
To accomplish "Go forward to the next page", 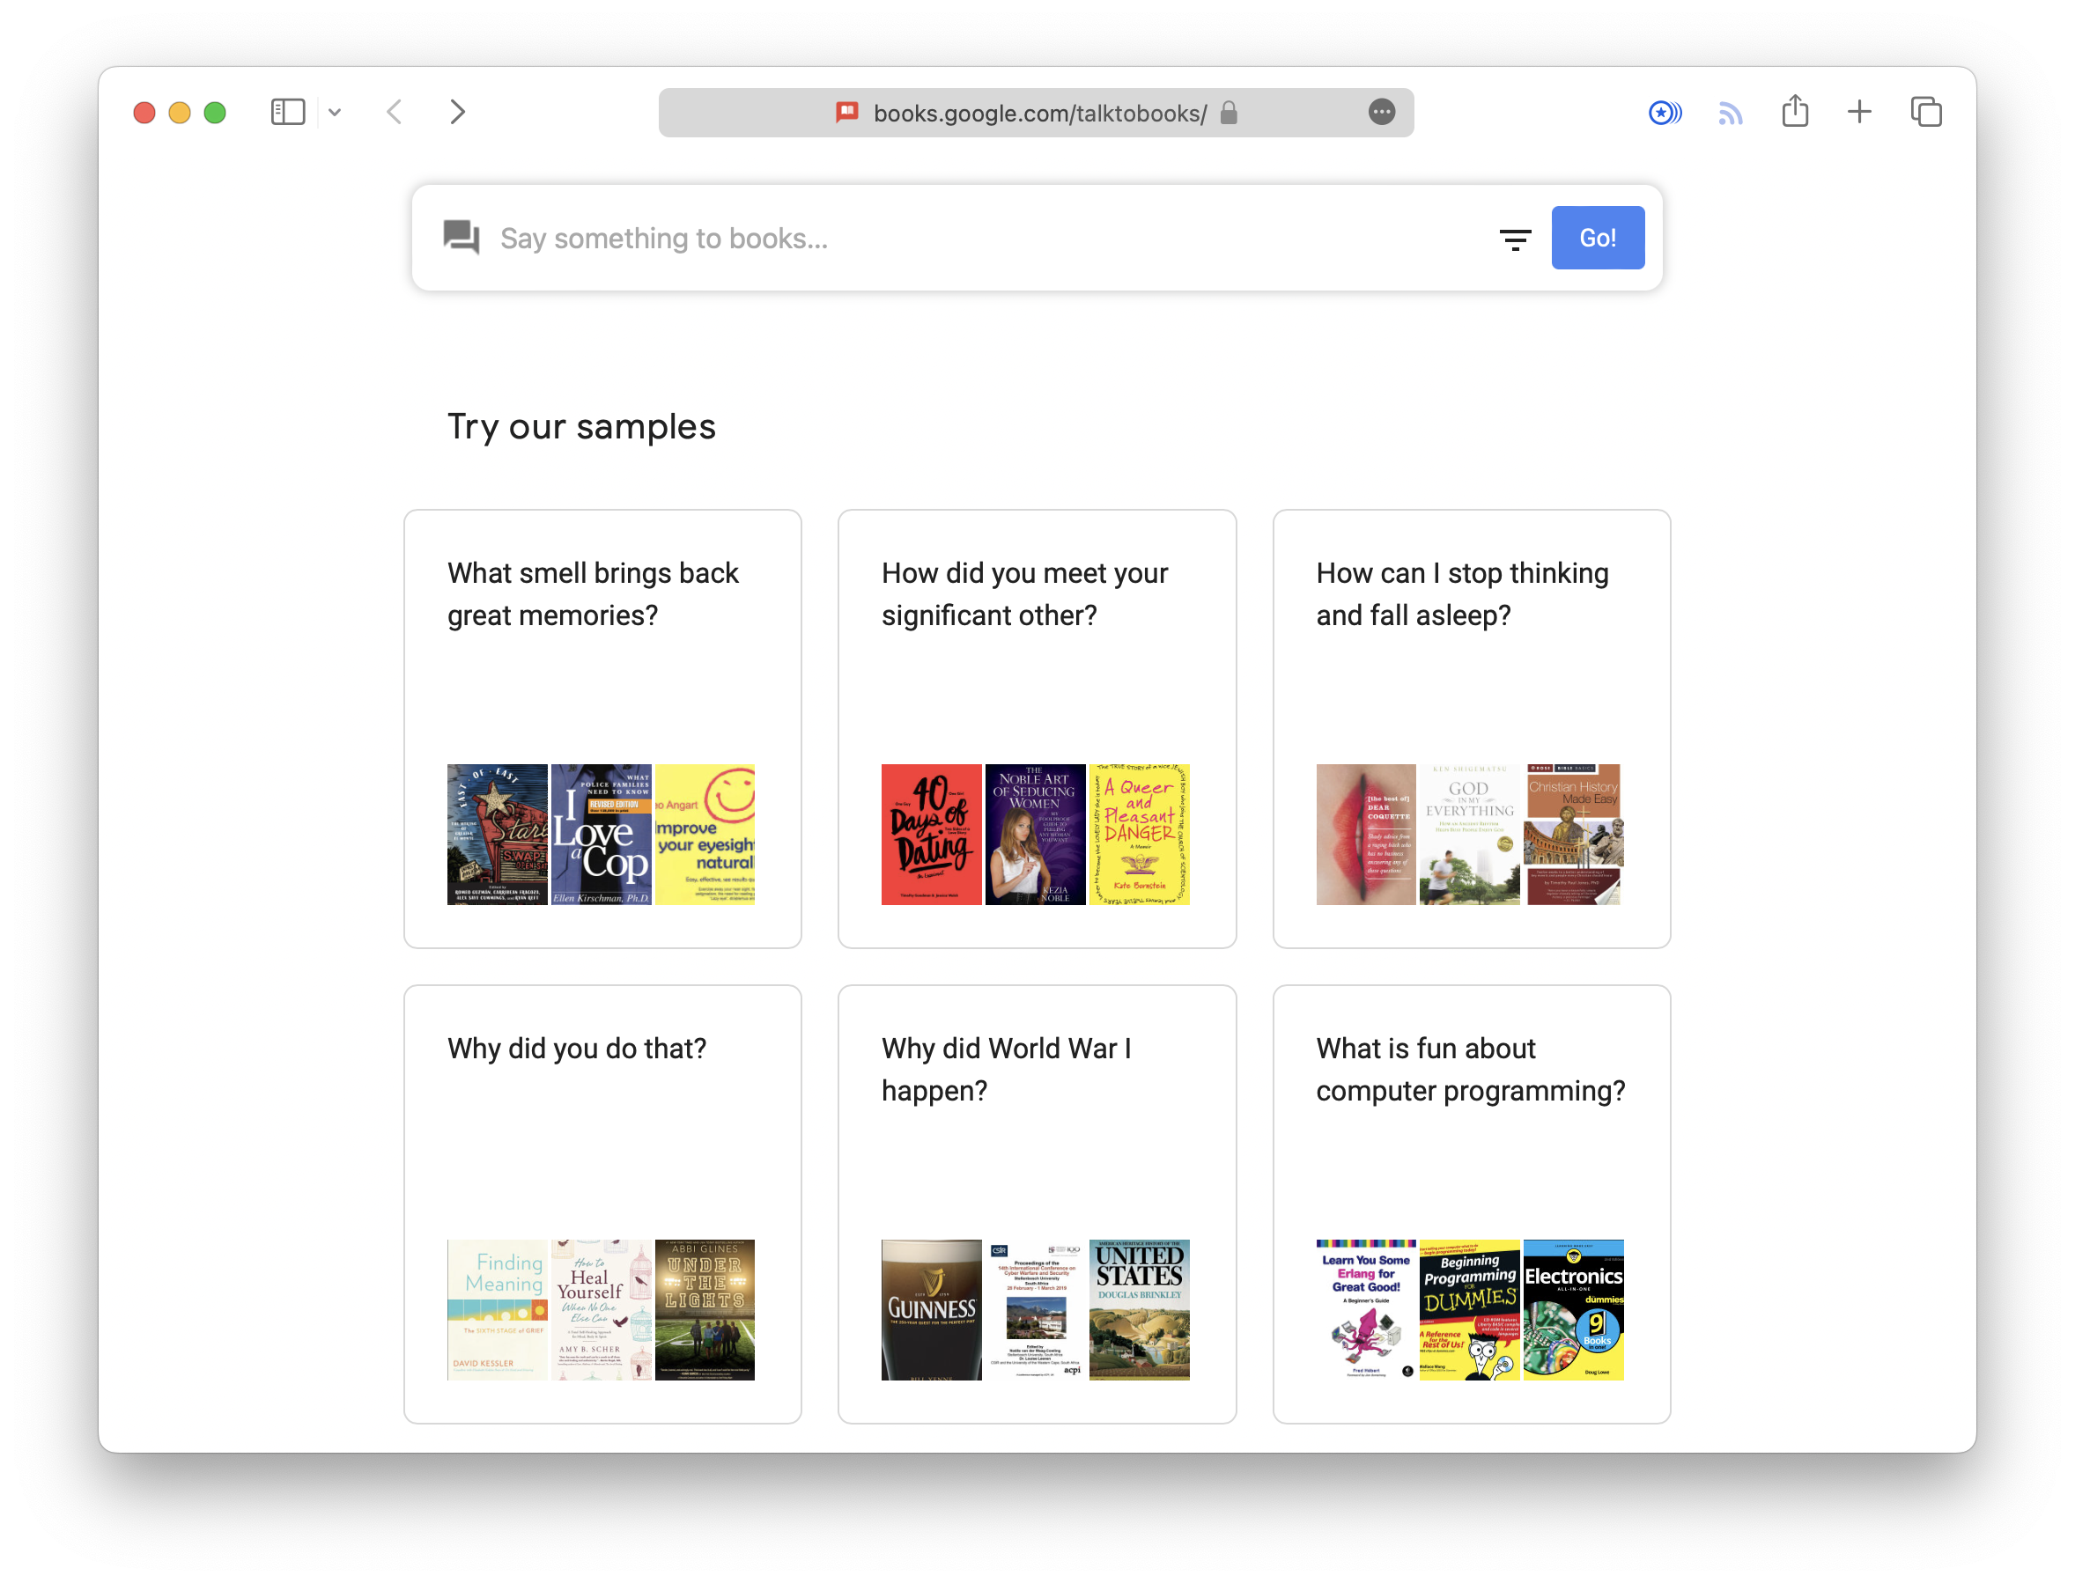I will [458, 112].
